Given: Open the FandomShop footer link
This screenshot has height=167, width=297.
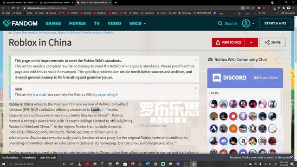Looking at the screenshot, I should click(x=10, y=158).
